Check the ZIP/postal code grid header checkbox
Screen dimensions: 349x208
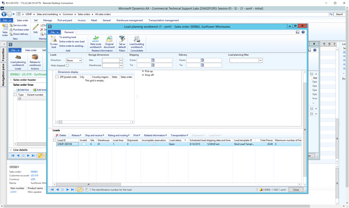coord(57,77)
